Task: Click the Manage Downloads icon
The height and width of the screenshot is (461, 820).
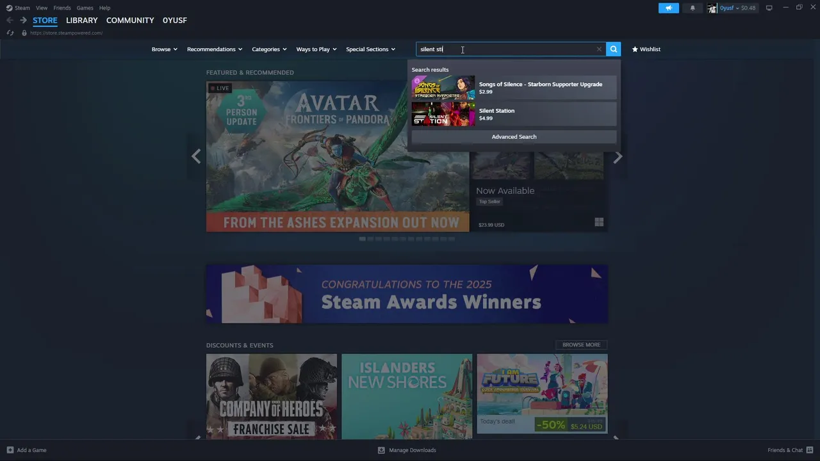Action: pos(381,450)
